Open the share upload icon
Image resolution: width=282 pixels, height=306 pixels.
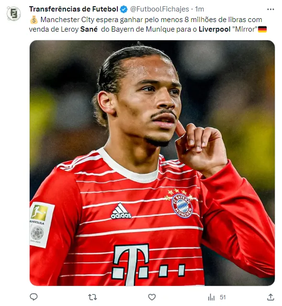click(271, 297)
